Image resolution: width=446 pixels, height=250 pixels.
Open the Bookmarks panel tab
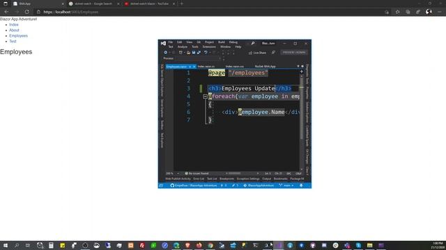click(x=280, y=179)
